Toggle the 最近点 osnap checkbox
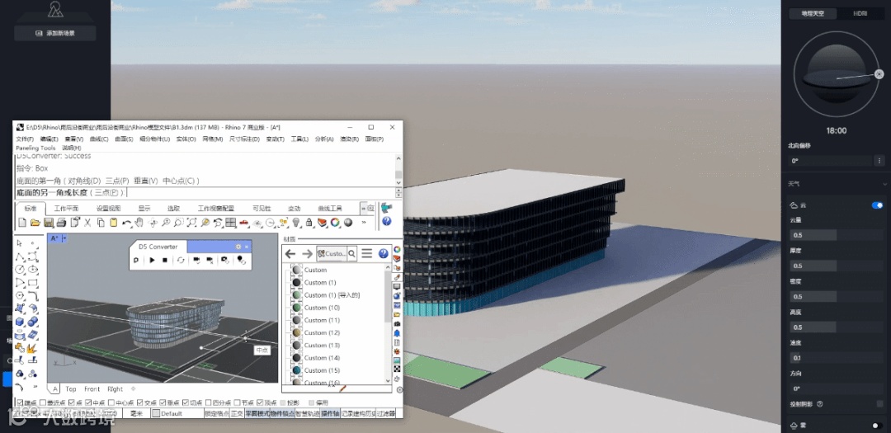 43,402
